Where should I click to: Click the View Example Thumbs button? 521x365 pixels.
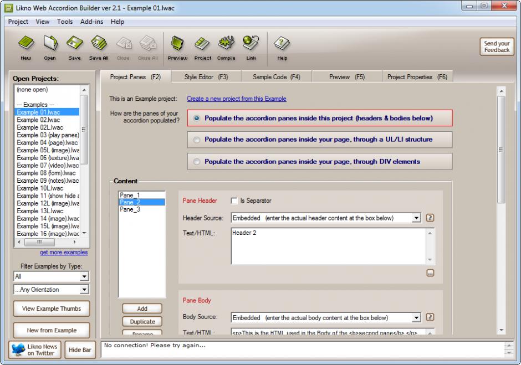tap(52, 309)
